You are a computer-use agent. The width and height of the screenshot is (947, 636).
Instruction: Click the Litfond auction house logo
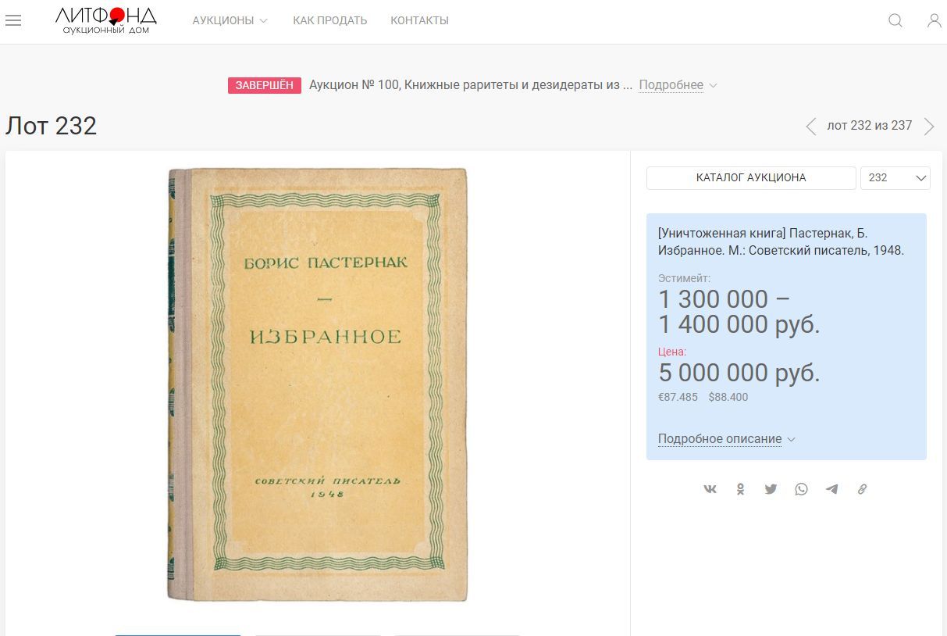coord(106,20)
